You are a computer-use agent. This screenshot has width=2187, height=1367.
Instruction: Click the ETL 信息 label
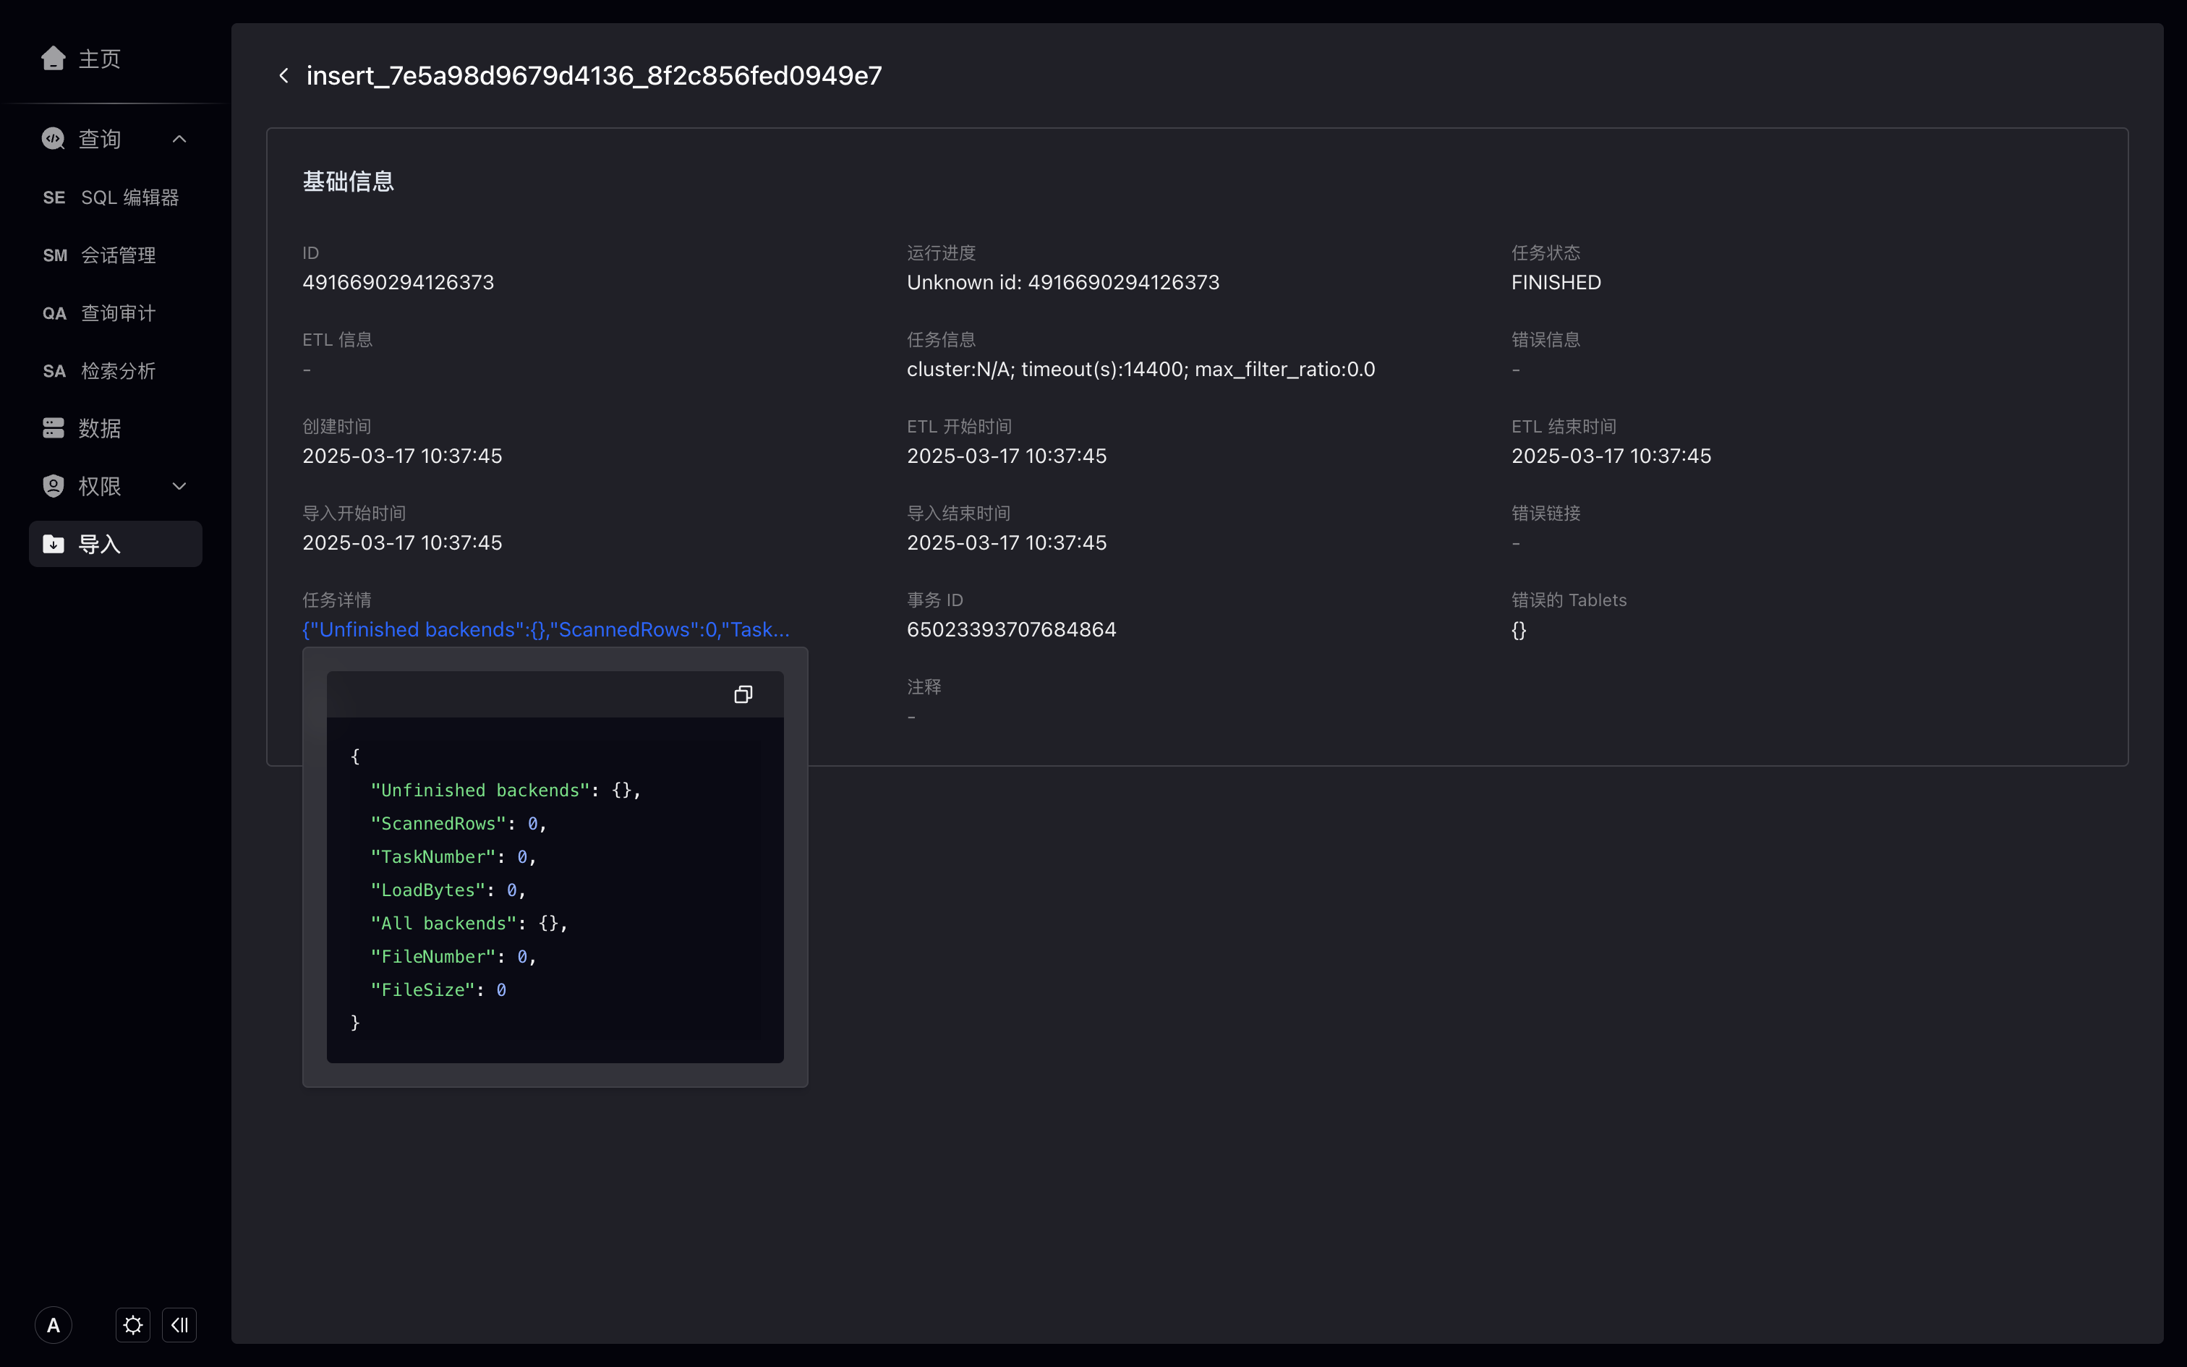pyautogui.click(x=337, y=340)
